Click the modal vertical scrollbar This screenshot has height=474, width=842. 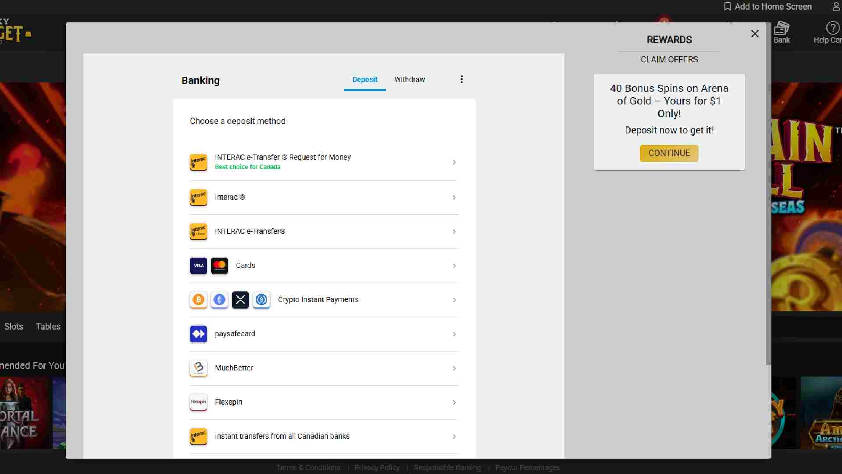tap(768, 193)
